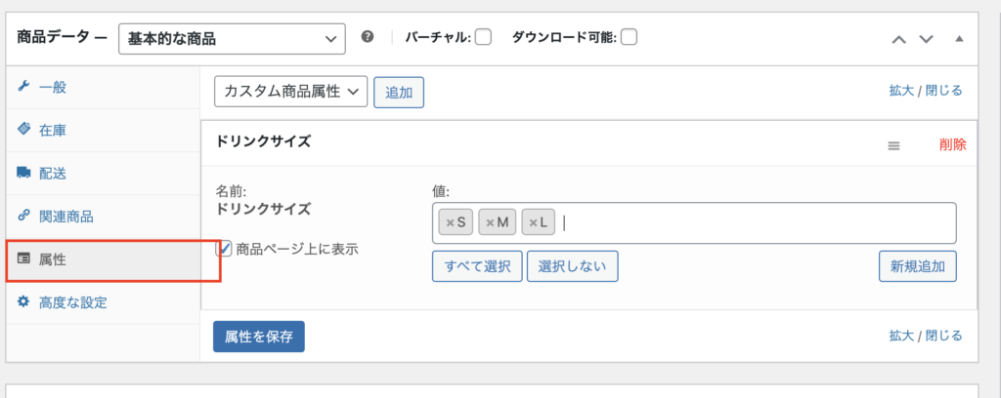Click the 削除 link for ドリンクサイズ
The width and height of the screenshot is (1001, 398).
952,144
